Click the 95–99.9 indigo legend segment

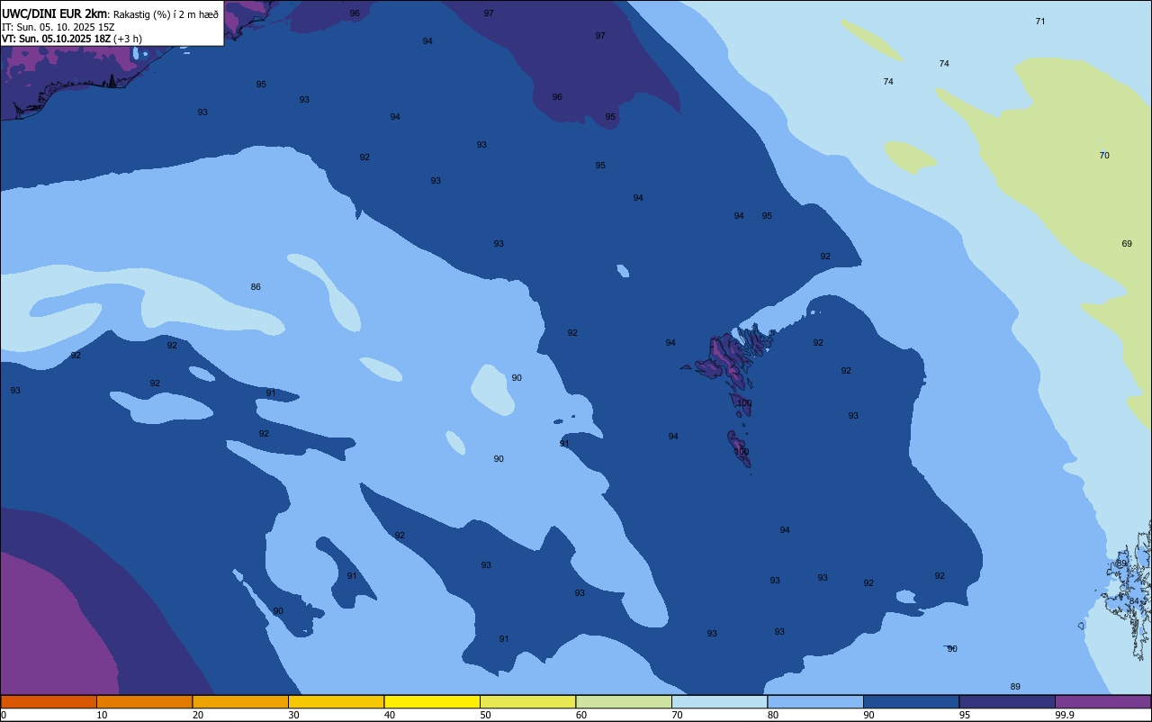click(1007, 701)
